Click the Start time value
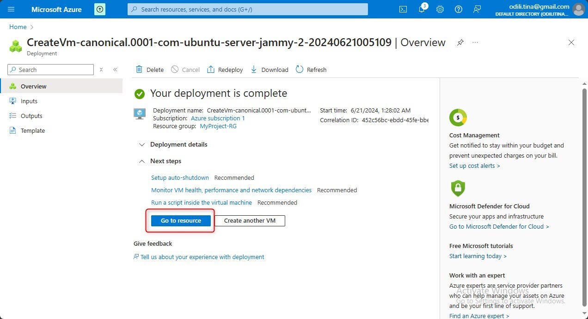 (x=381, y=110)
